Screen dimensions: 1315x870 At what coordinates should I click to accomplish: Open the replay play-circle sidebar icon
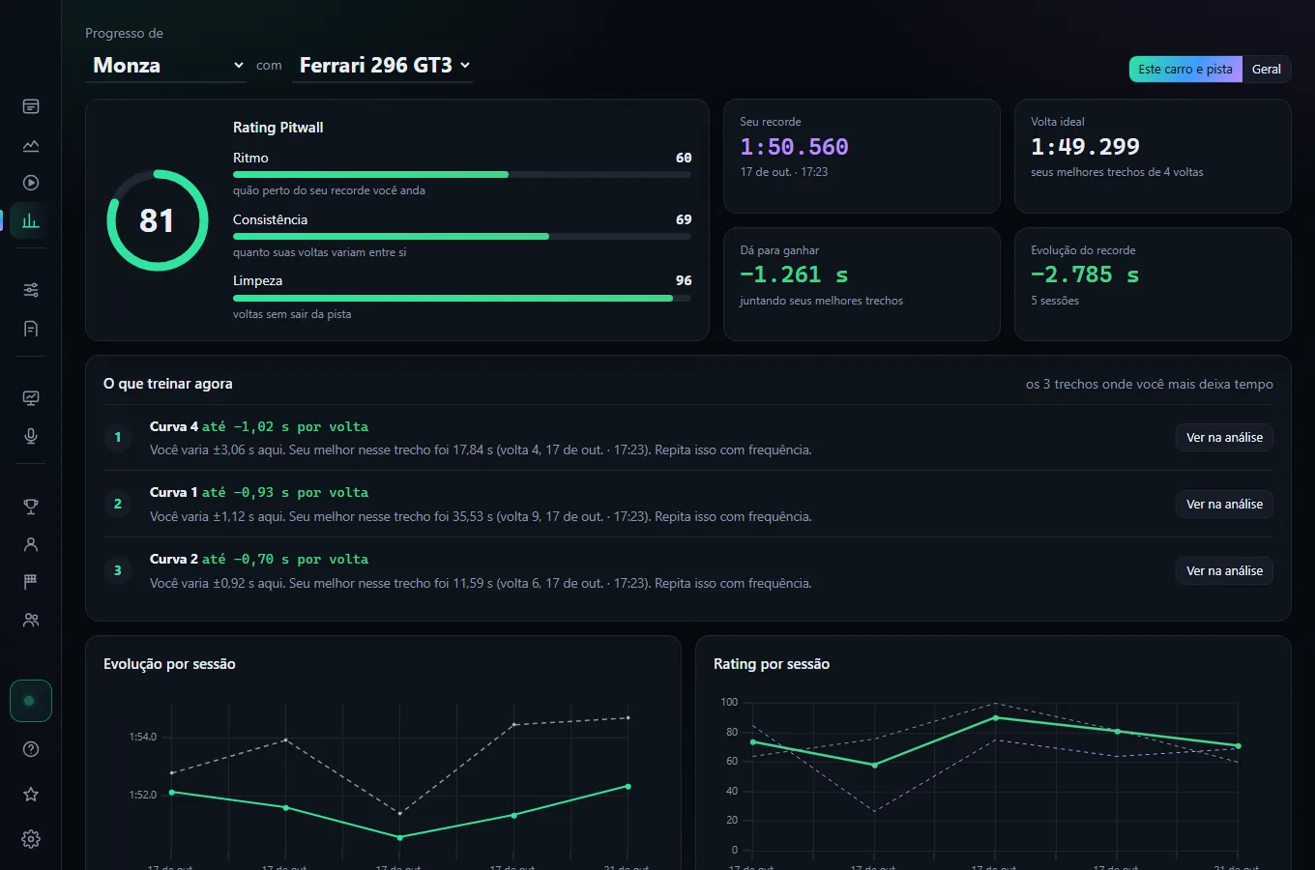point(31,183)
